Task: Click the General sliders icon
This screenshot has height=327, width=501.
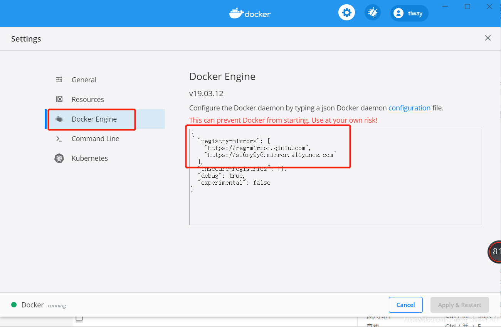Action: click(59, 80)
